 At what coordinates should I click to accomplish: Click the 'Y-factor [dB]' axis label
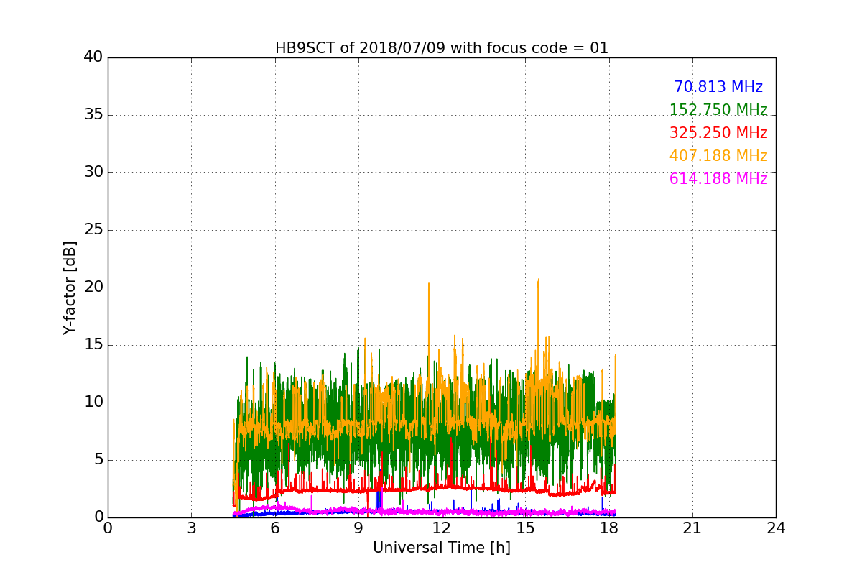[70, 287]
